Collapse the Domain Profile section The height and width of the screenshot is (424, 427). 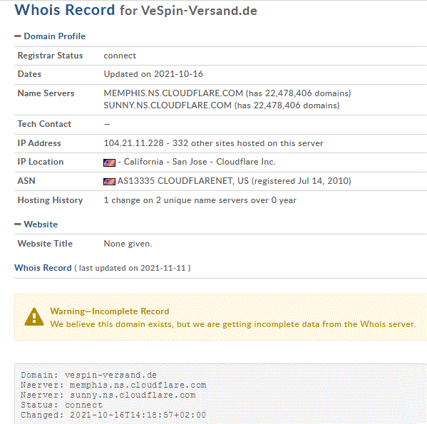(18, 36)
